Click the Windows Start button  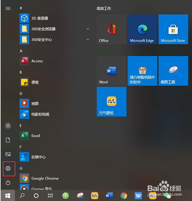(8, 196)
